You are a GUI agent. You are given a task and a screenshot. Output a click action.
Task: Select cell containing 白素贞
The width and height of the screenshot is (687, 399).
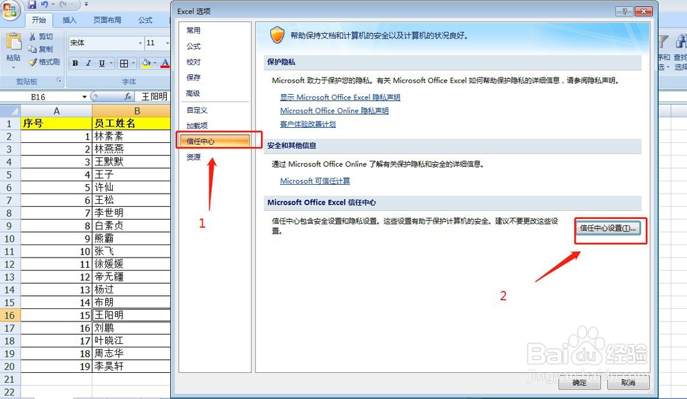pyautogui.click(x=131, y=226)
